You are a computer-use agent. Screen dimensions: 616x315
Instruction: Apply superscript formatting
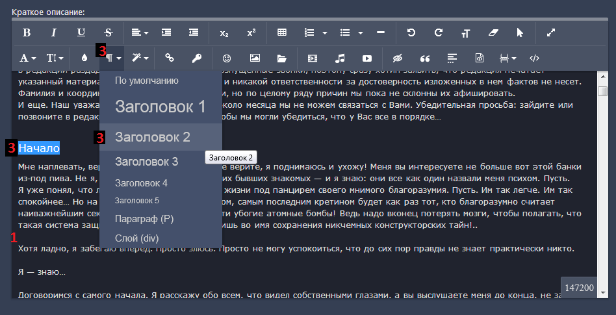pyautogui.click(x=251, y=32)
